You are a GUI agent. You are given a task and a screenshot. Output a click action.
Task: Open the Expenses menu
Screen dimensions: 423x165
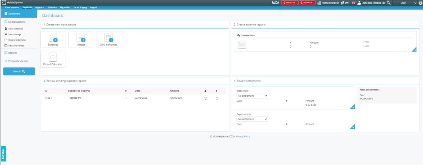[x=27, y=7]
